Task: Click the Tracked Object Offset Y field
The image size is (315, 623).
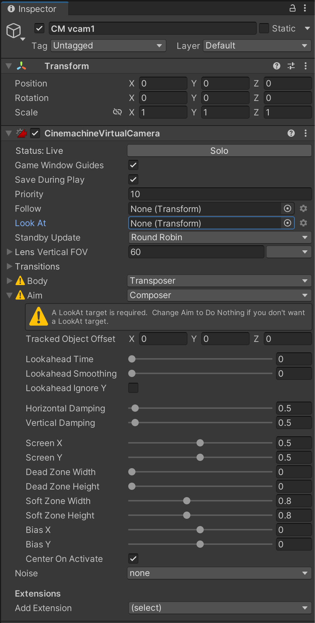Action: (x=225, y=339)
